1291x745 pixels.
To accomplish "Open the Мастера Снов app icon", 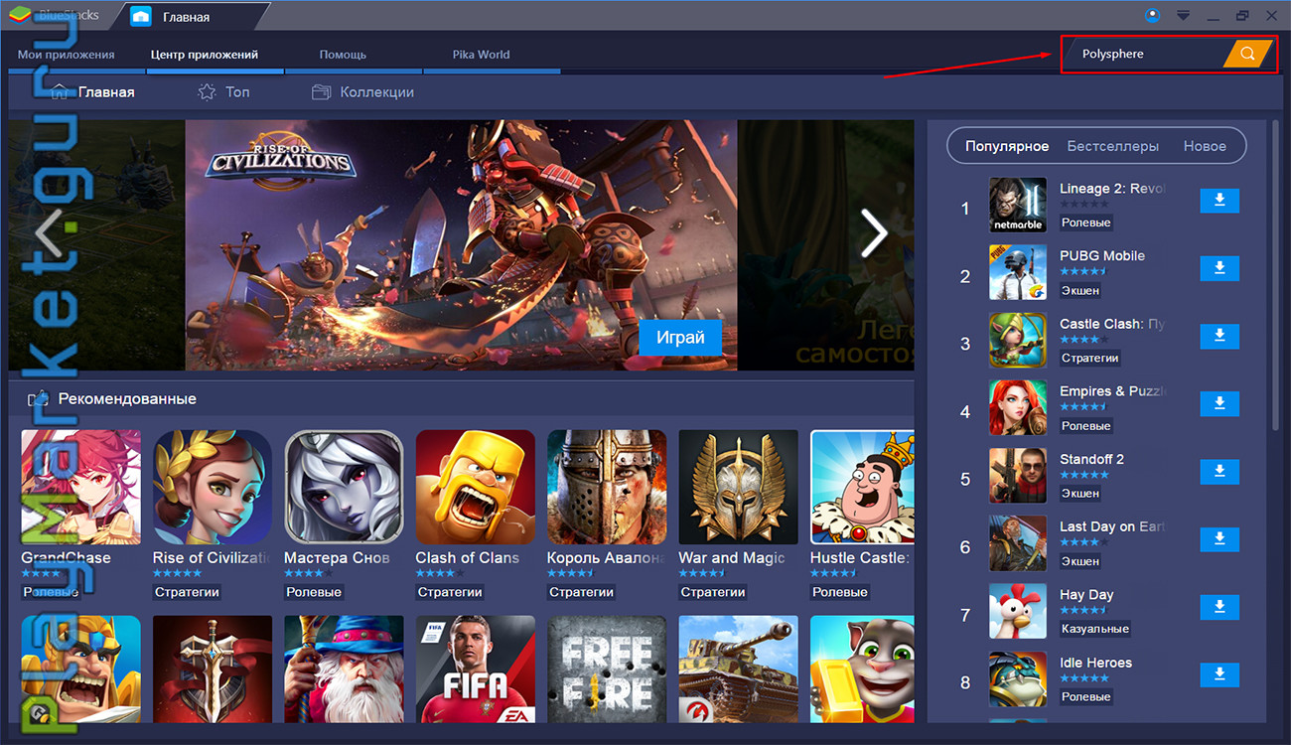I will tap(344, 489).
